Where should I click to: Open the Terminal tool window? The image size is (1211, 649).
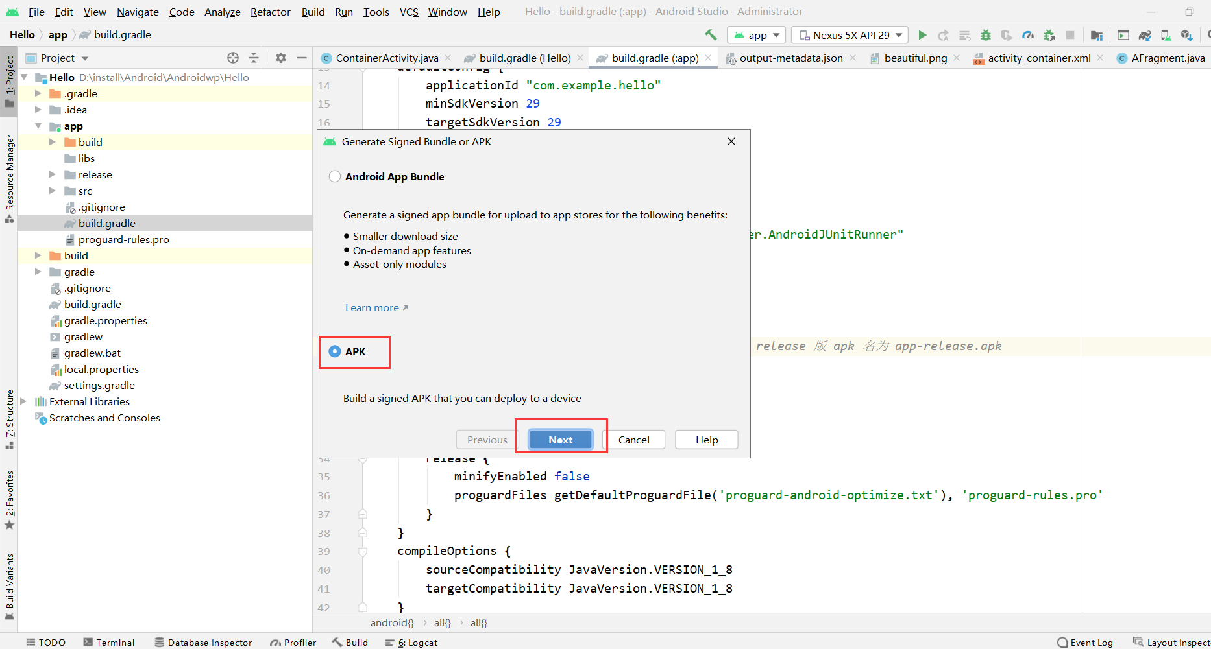pos(108,642)
